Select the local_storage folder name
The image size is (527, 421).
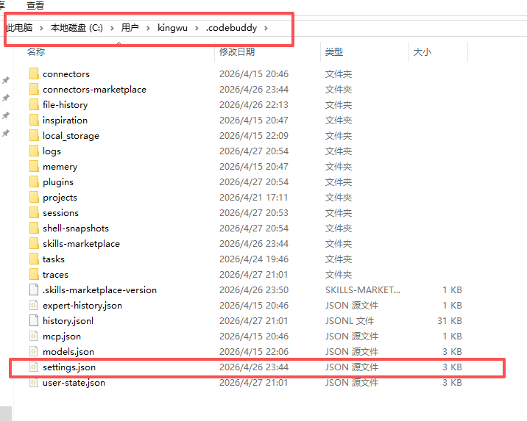pos(71,135)
